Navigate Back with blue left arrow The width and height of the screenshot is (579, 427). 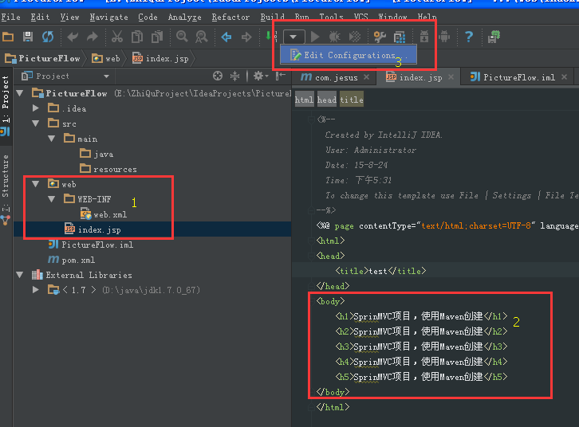(x=226, y=37)
